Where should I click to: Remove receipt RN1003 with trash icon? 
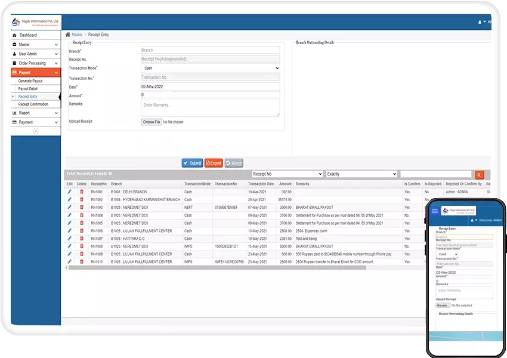click(82, 207)
